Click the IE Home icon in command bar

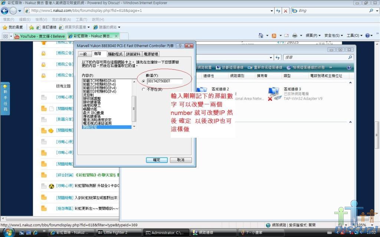tap(261, 36)
